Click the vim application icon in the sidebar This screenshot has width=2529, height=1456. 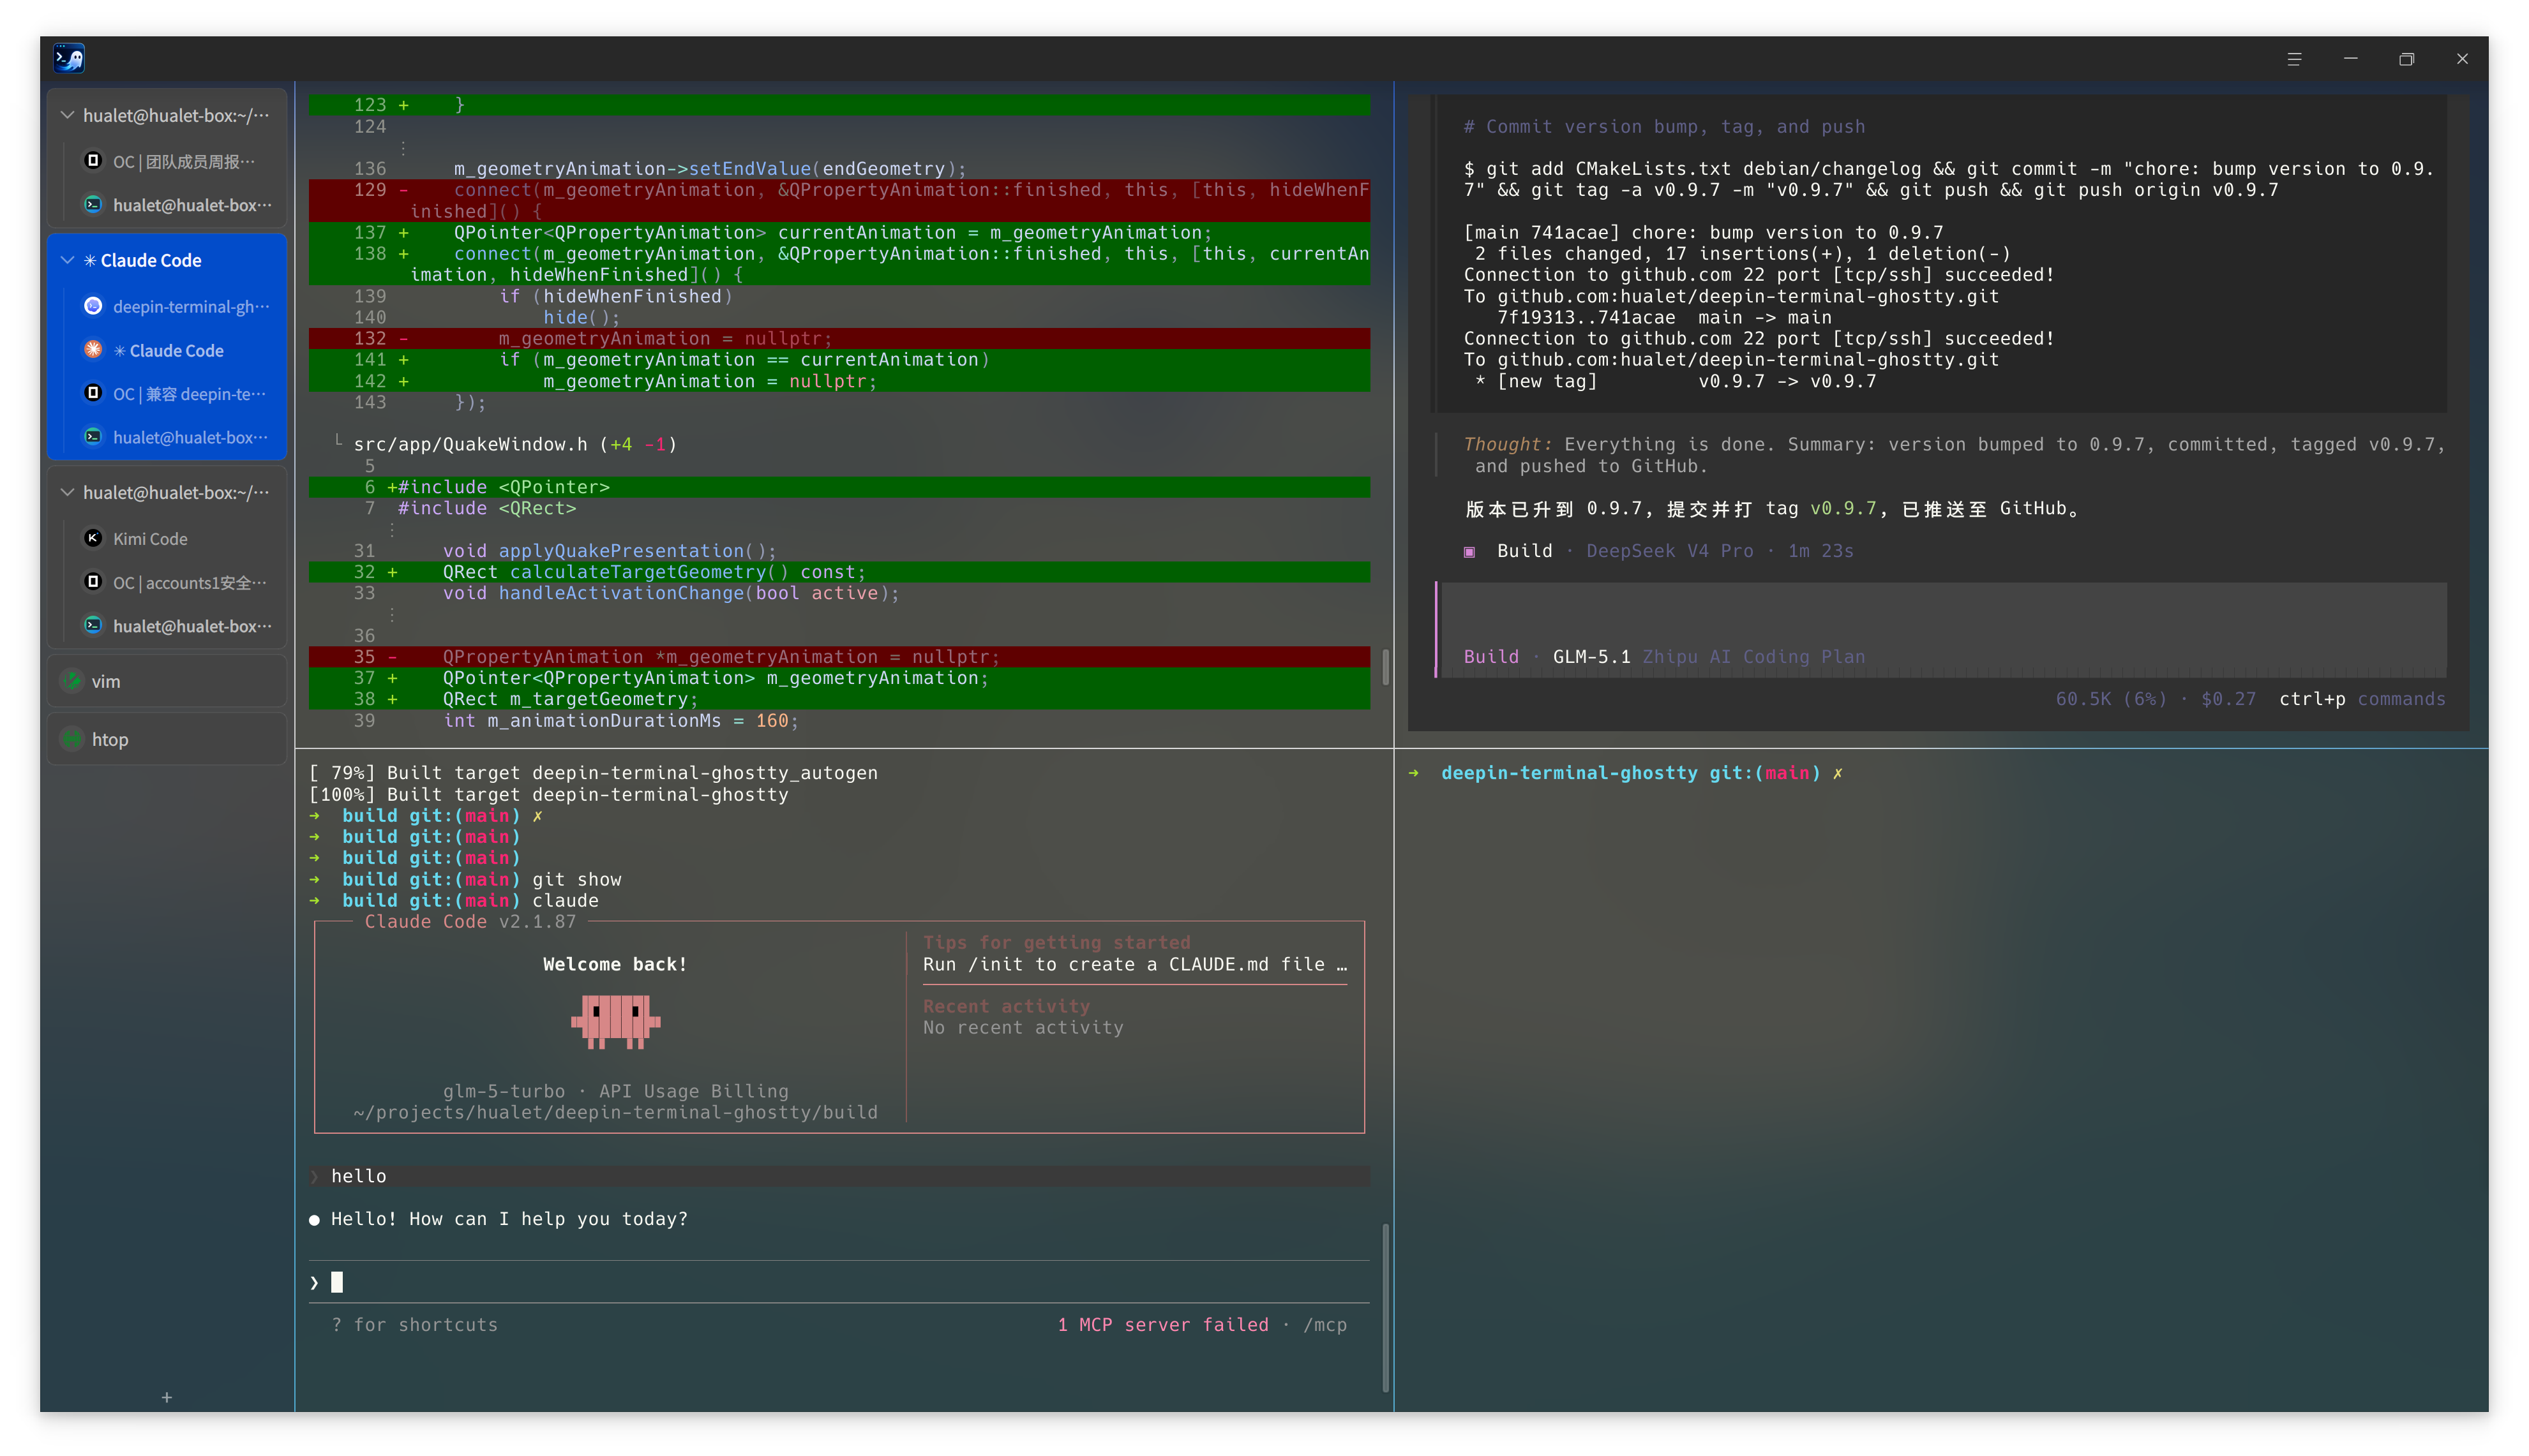(x=72, y=681)
